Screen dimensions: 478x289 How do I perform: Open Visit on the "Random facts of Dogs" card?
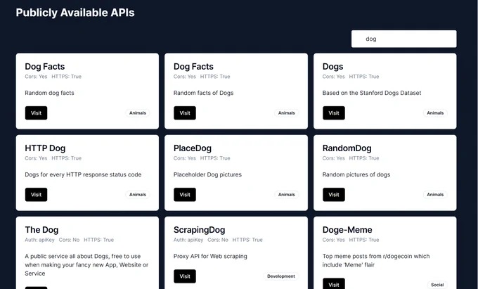[185, 113]
